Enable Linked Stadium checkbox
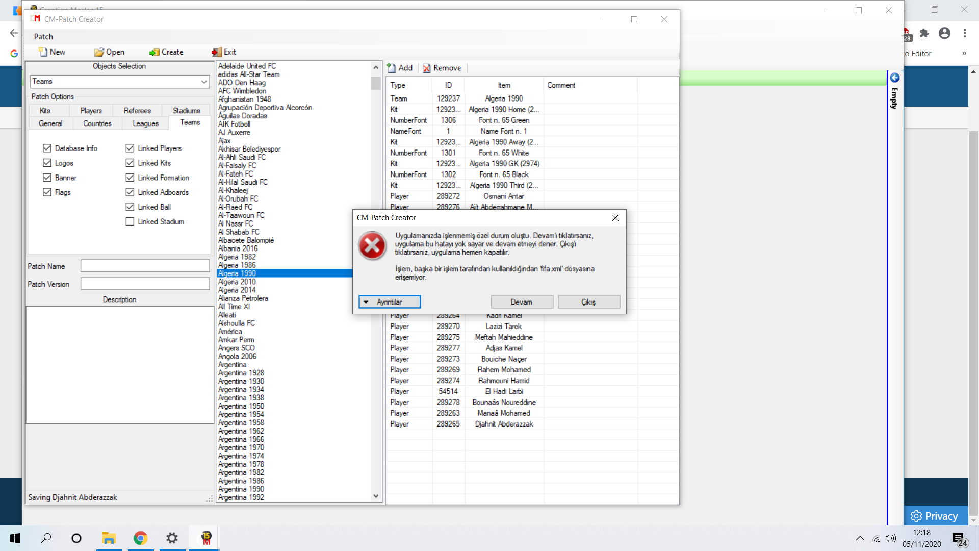Screen dimensions: 979x551 pos(130,221)
